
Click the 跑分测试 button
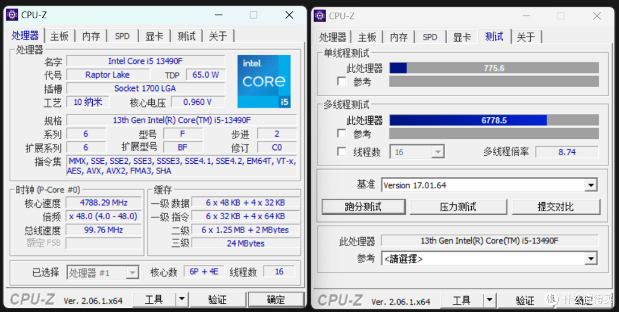coord(363,207)
